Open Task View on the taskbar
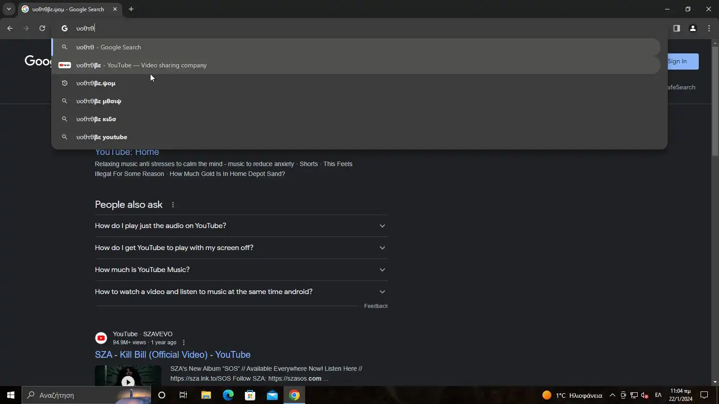The width and height of the screenshot is (719, 404). [183, 395]
